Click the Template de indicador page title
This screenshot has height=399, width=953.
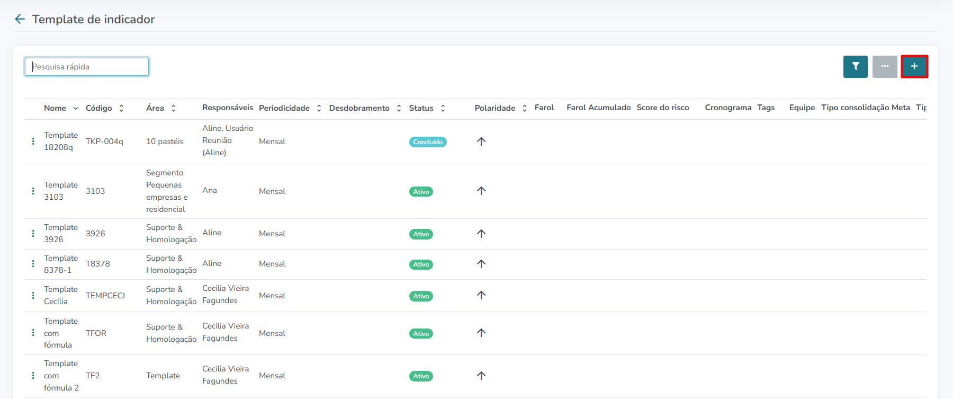click(x=93, y=19)
